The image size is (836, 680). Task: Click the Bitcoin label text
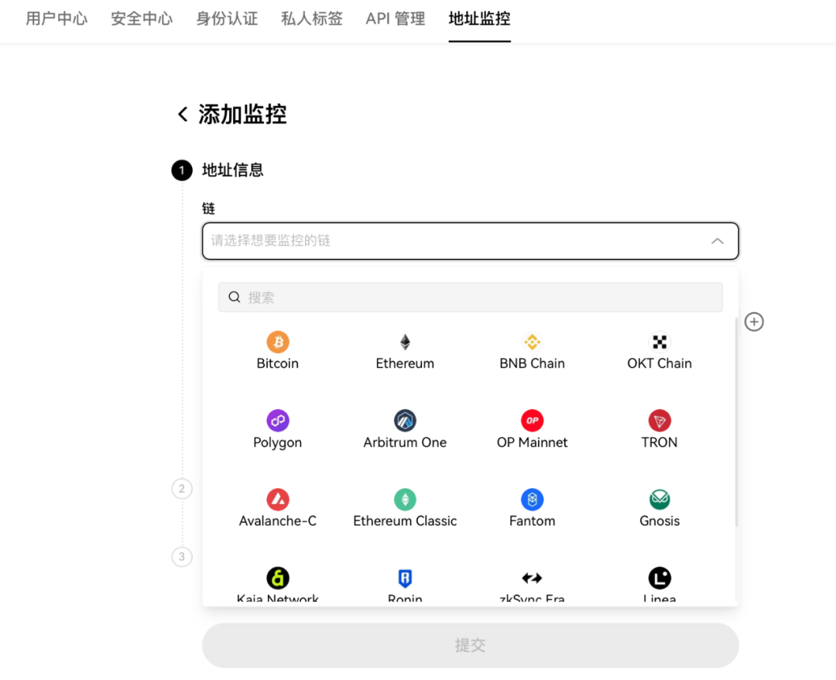point(278,364)
